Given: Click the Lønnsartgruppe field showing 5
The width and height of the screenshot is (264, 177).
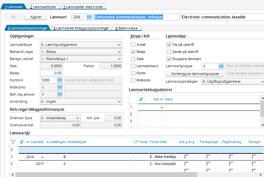Looking at the screenshot, I should (210, 66).
